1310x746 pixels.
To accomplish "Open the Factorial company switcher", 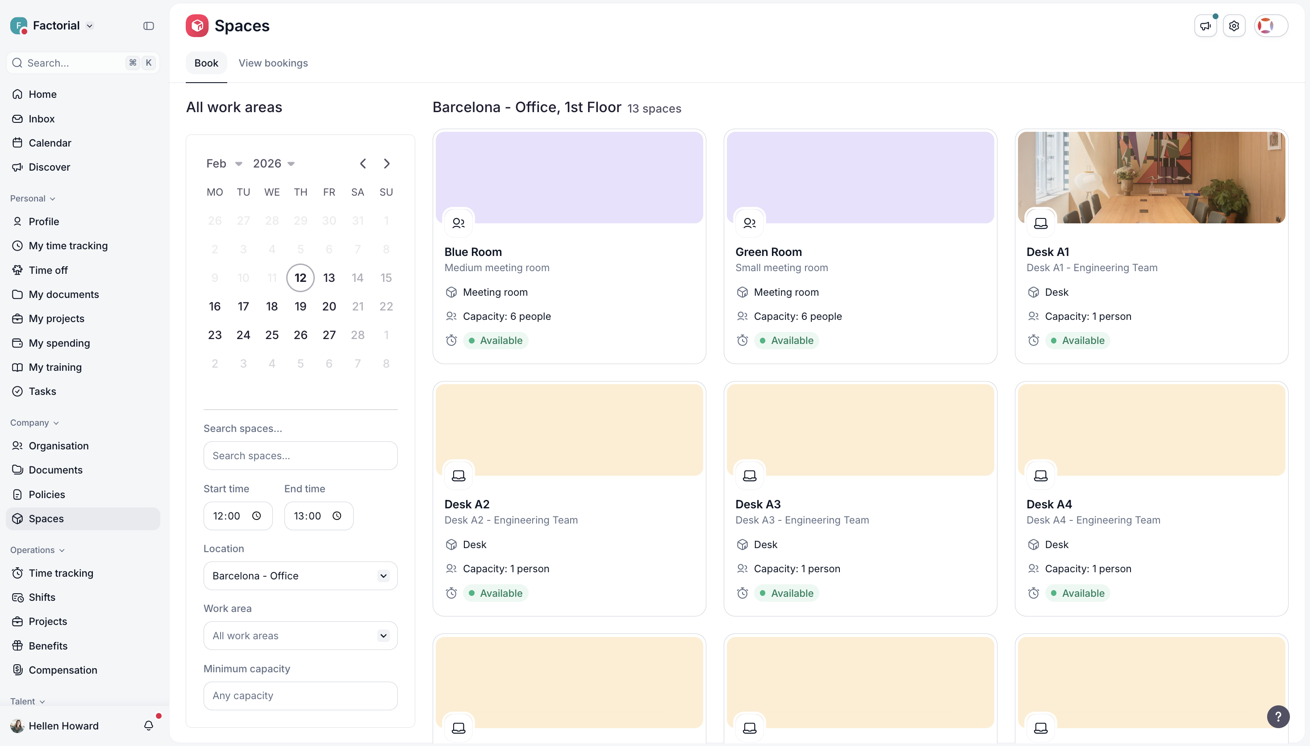I will pos(56,25).
